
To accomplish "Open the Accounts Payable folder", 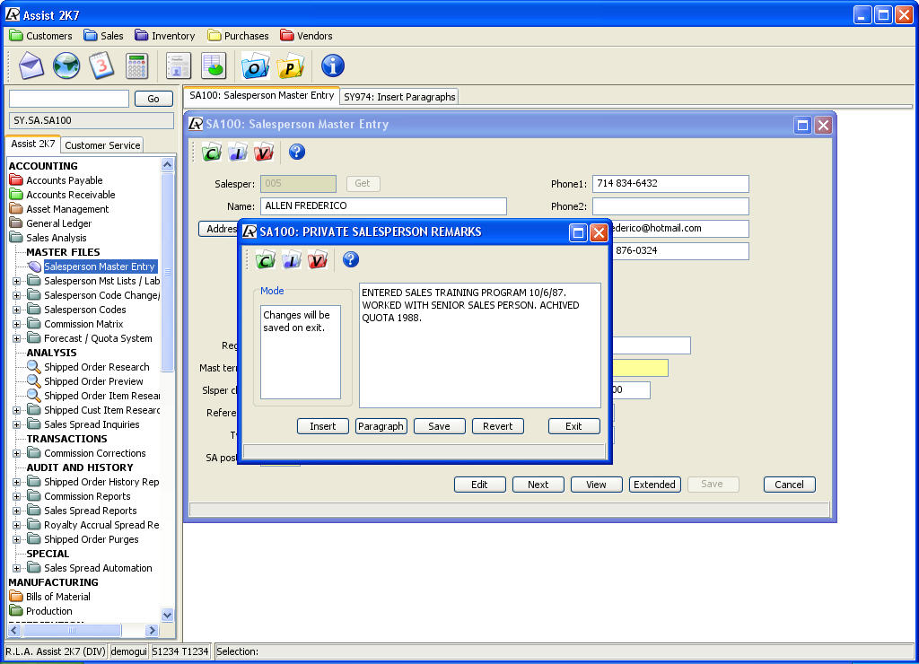I will click(57, 180).
